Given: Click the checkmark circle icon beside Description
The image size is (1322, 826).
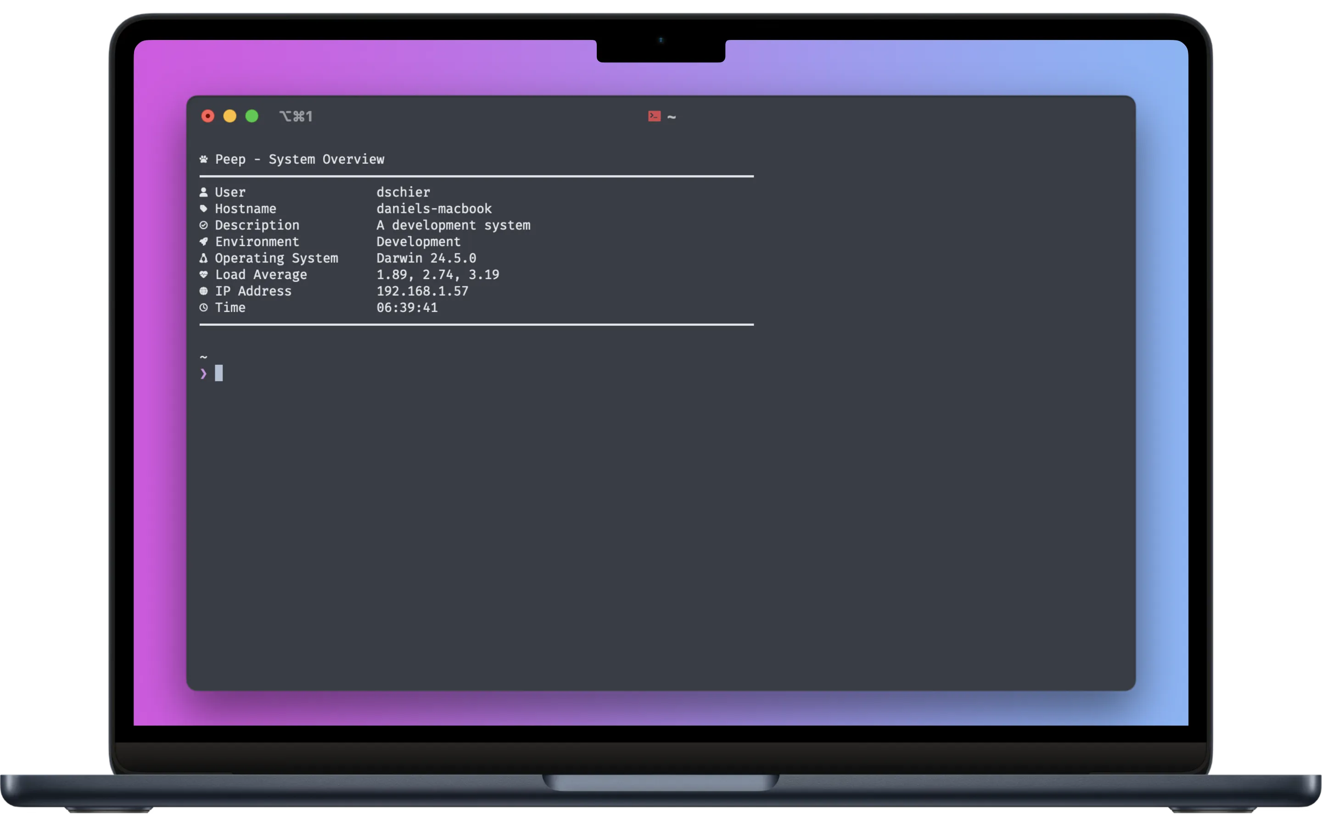Looking at the screenshot, I should click(203, 225).
